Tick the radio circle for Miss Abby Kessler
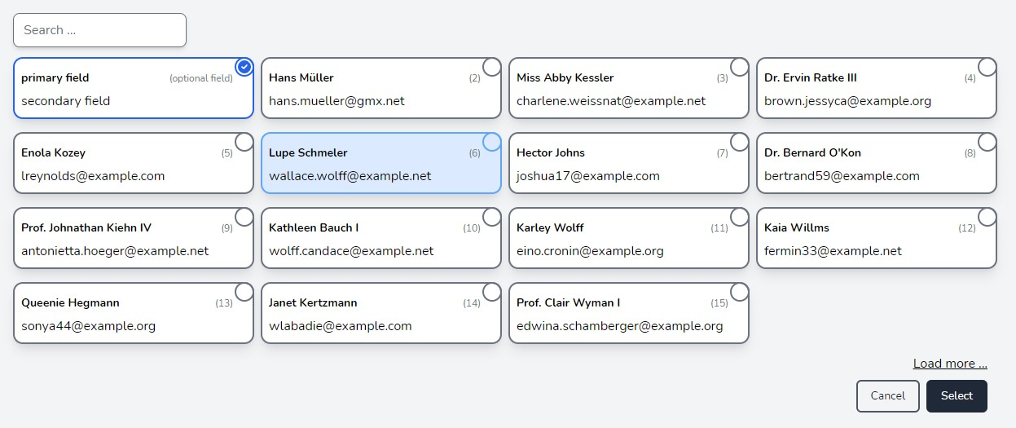1016x428 pixels. pyautogui.click(x=739, y=66)
